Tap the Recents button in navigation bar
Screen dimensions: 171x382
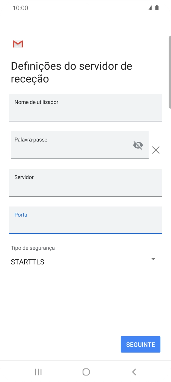tap(38, 372)
